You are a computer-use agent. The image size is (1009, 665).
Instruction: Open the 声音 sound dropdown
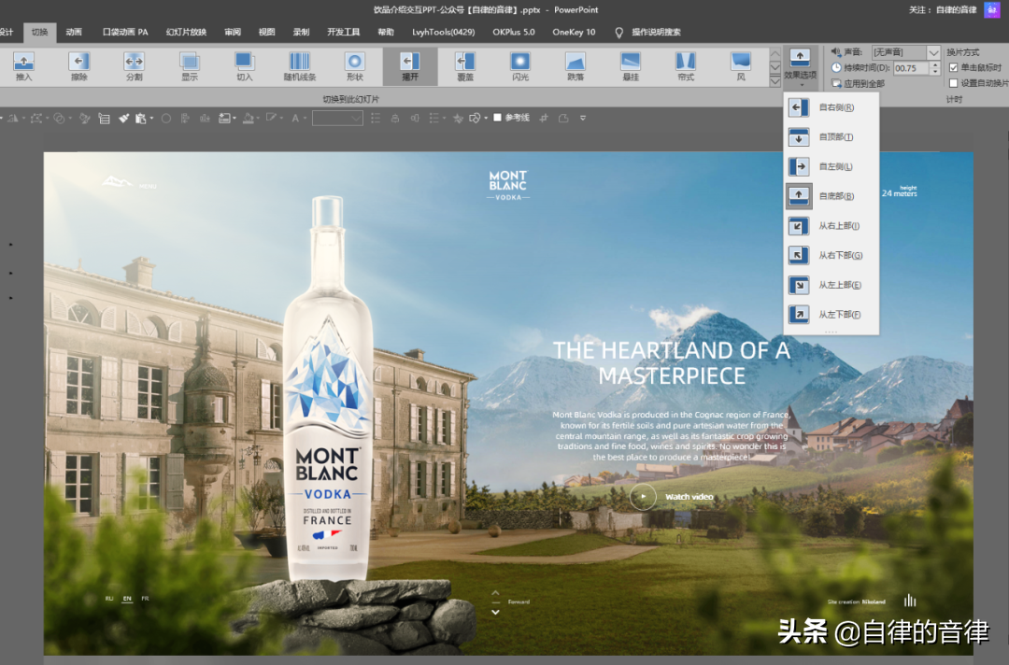click(933, 52)
